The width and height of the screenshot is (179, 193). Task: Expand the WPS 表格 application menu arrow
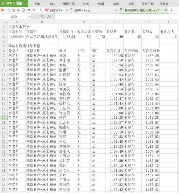pyautogui.click(x=27, y=3)
